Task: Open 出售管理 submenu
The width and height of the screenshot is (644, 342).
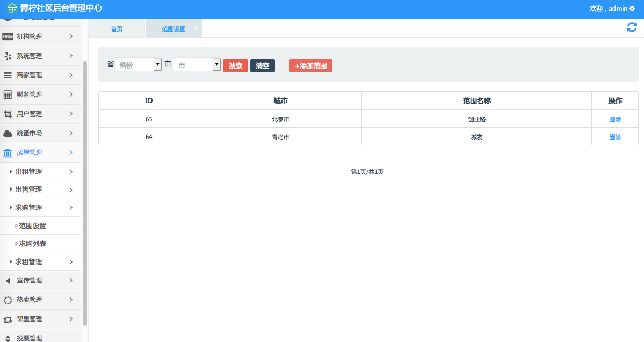Action: 40,190
